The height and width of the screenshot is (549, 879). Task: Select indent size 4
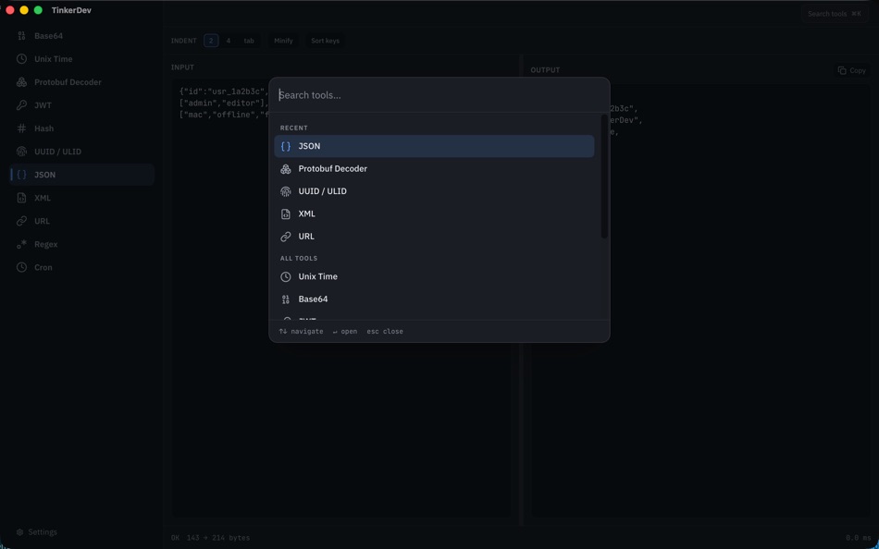point(229,41)
